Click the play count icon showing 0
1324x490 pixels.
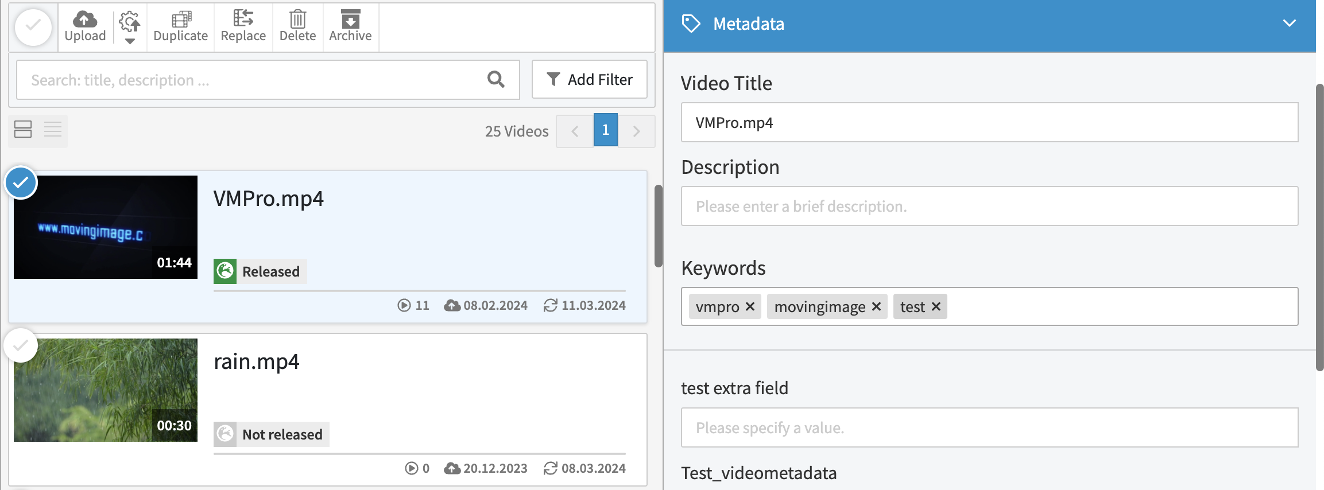pos(412,468)
